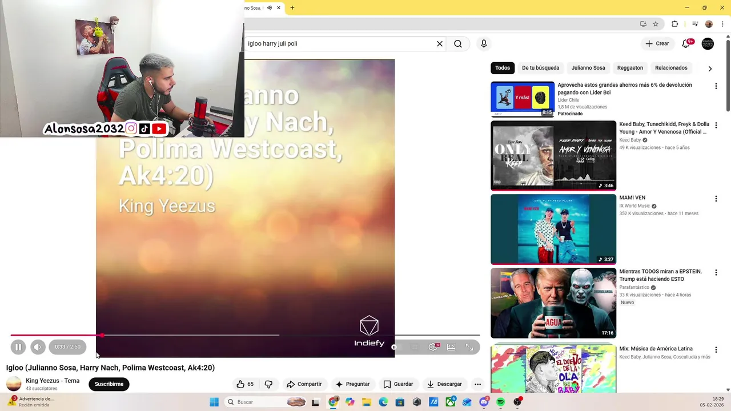Pause the video with the pause button

click(18, 346)
